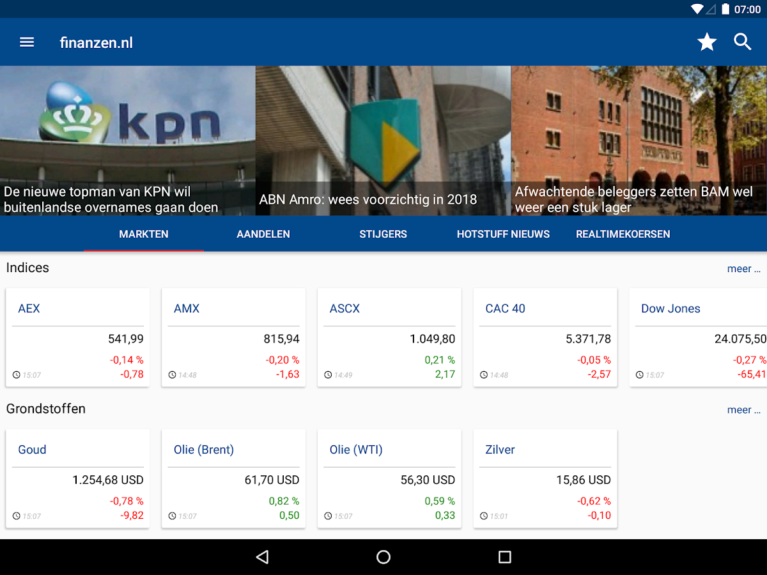
Task: Open the Olie (WTI) commodity card
Action: click(390, 479)
